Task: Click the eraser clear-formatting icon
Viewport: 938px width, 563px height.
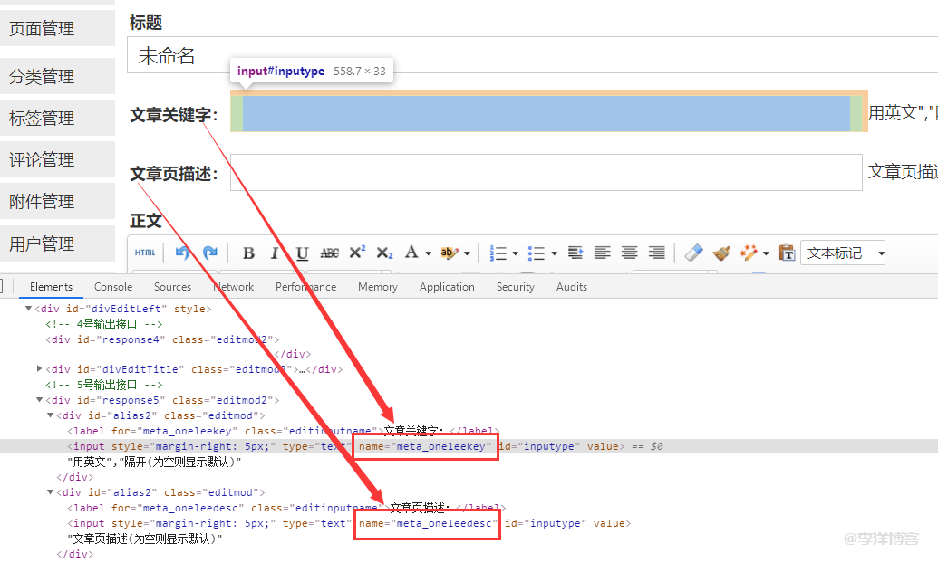Action: coord(693,253)
